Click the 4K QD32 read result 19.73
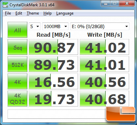137x125 pixels. [x=53, y=99]
